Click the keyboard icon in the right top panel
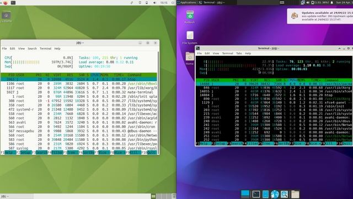Screen dimensions: 353x199 click(x=282, y=2)
